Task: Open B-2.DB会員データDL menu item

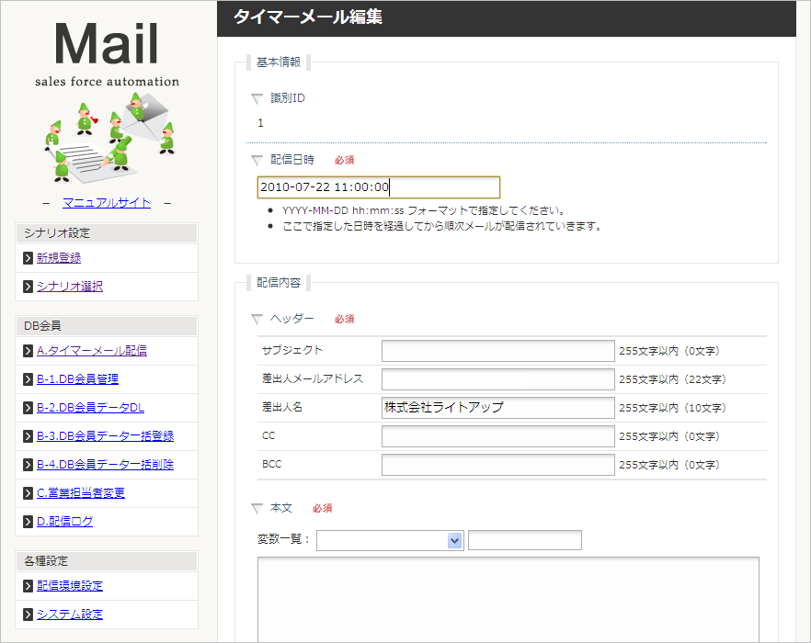Action: pyautogui.click(x=90, y=407)
